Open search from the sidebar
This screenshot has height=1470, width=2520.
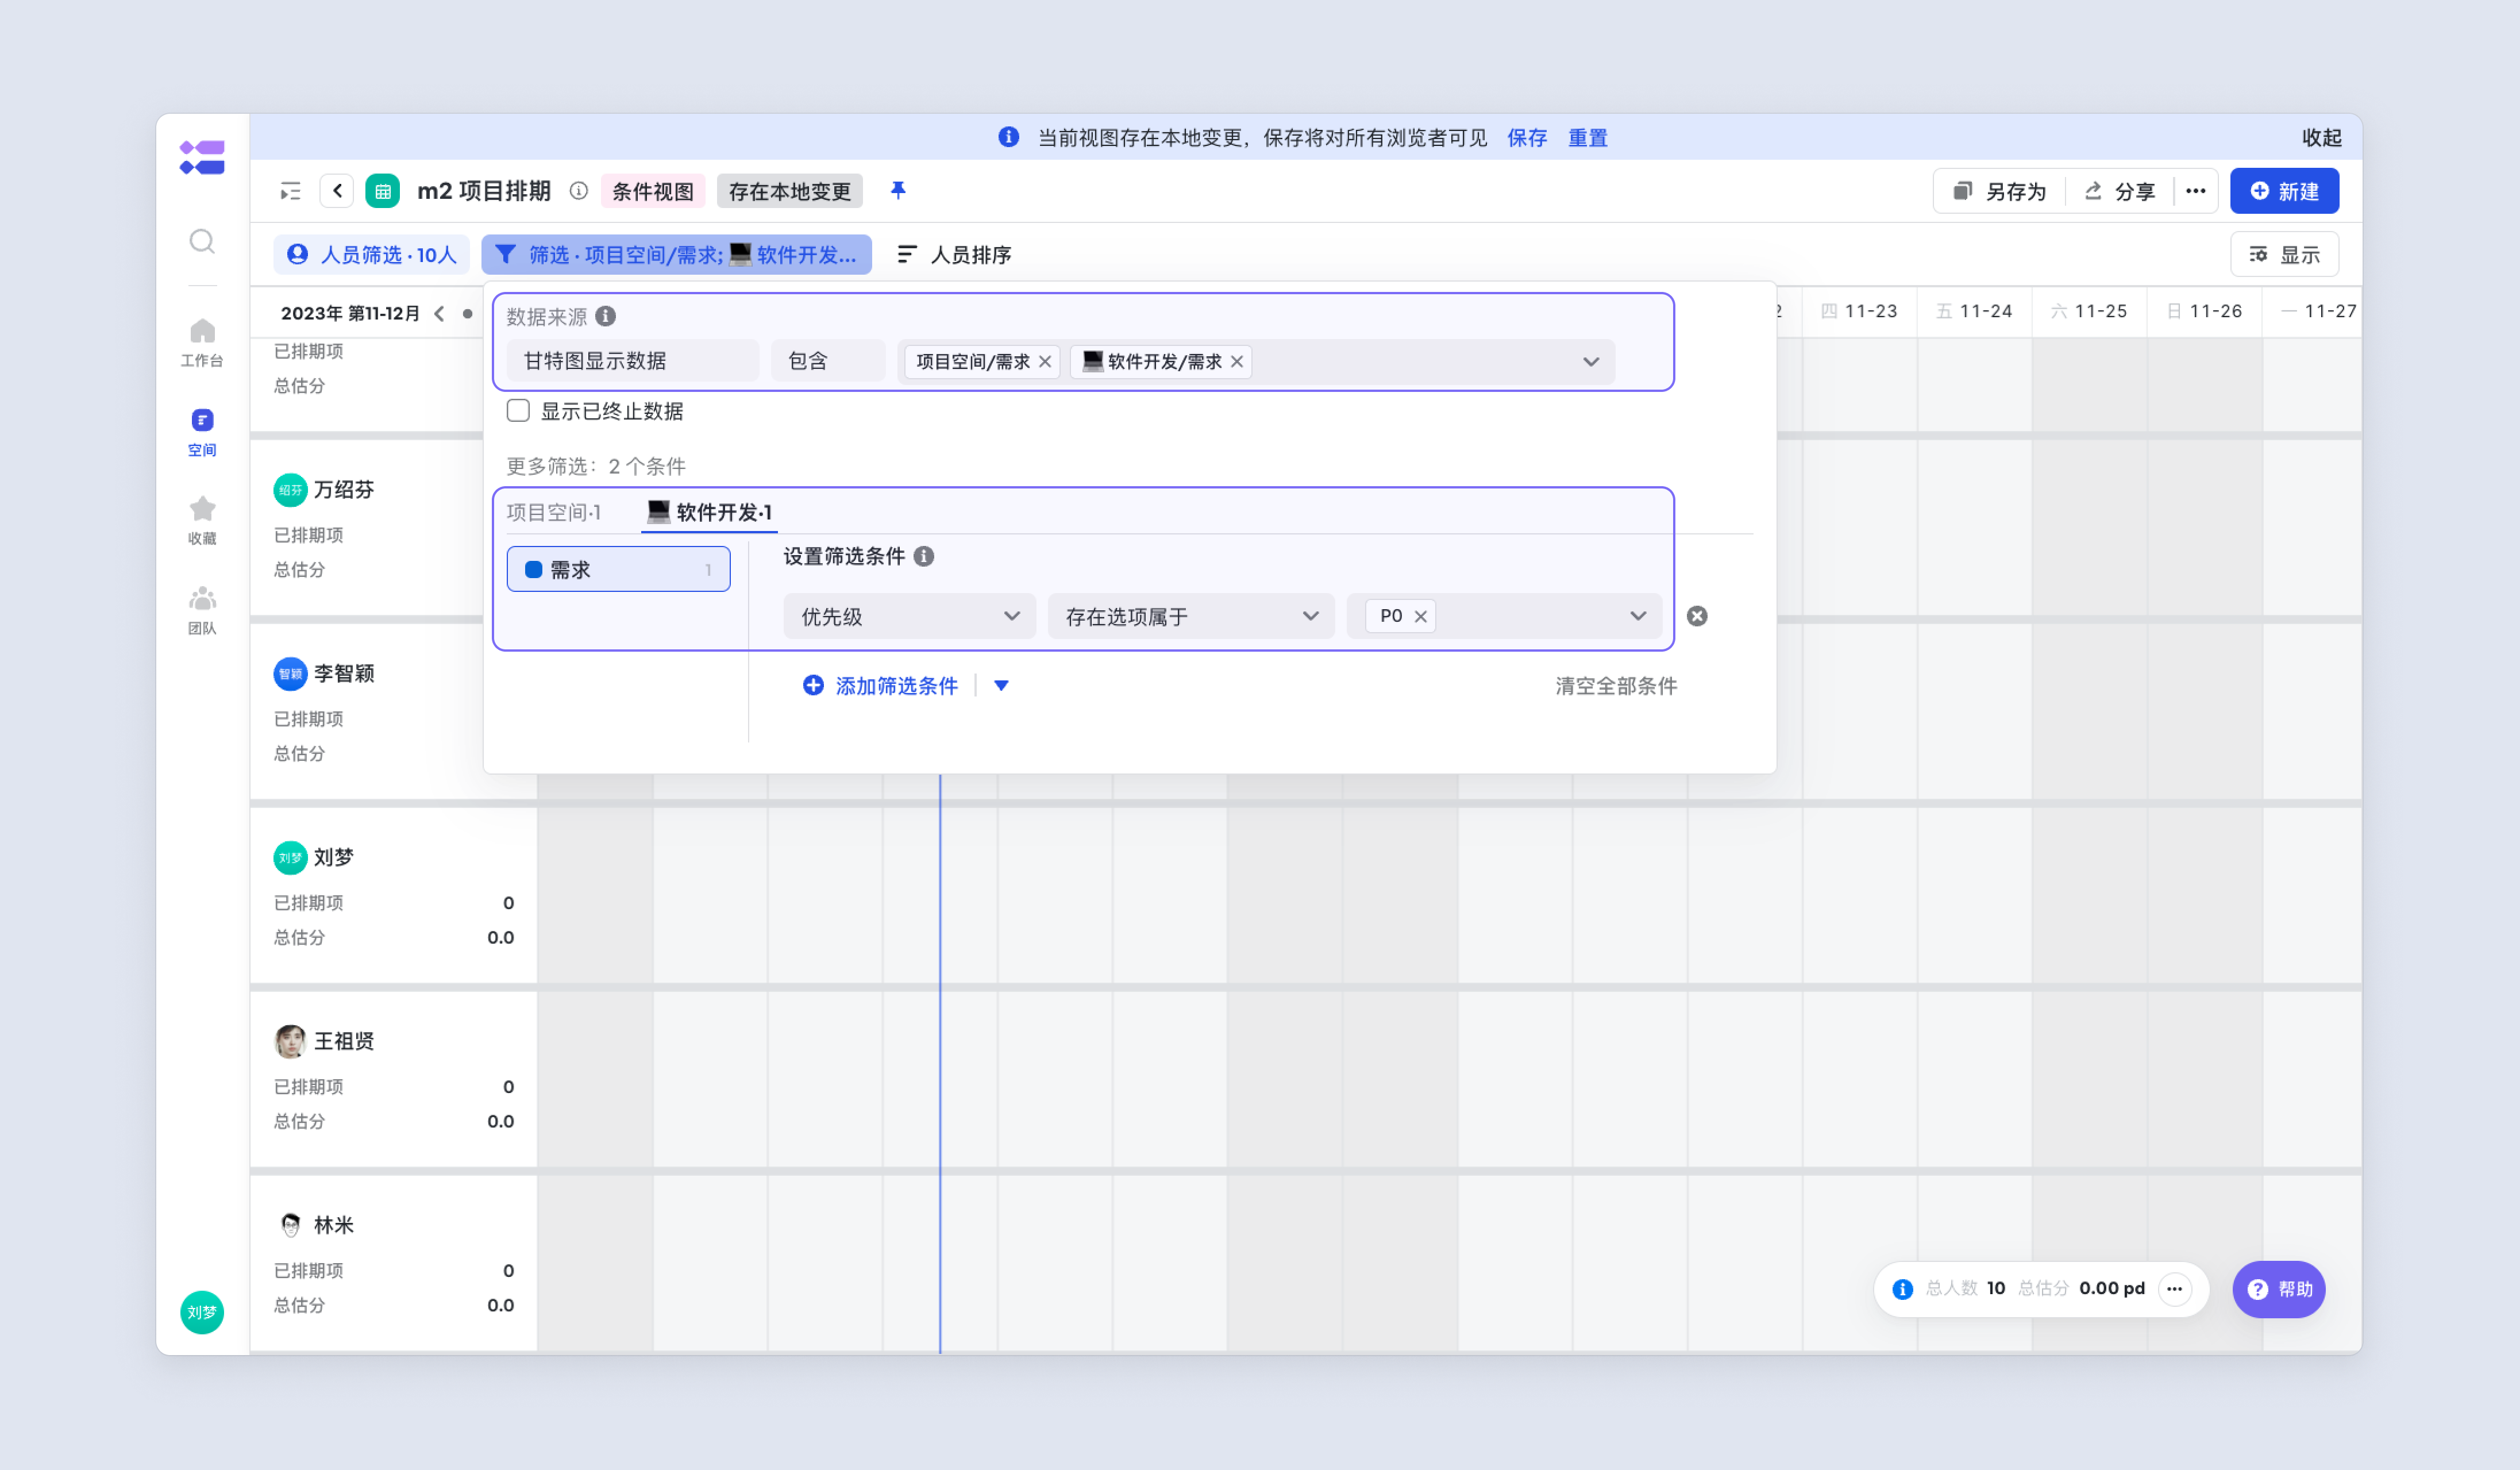[202, 241]
